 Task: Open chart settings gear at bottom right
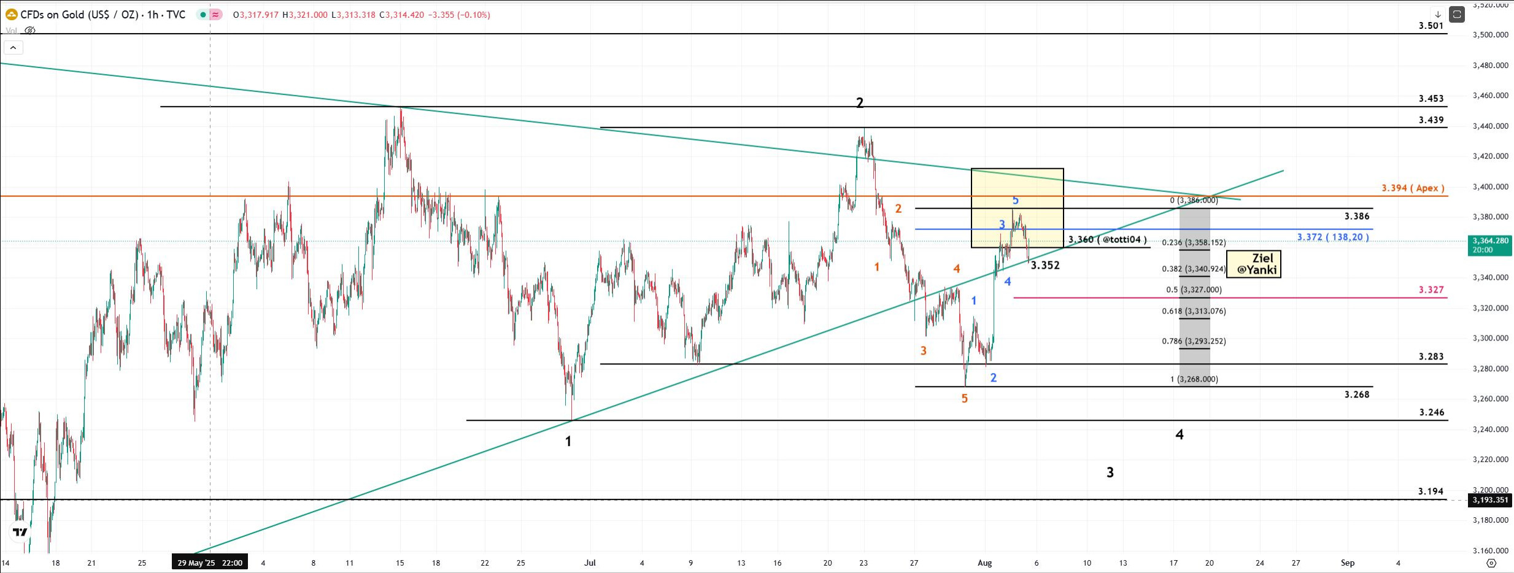1491,563
